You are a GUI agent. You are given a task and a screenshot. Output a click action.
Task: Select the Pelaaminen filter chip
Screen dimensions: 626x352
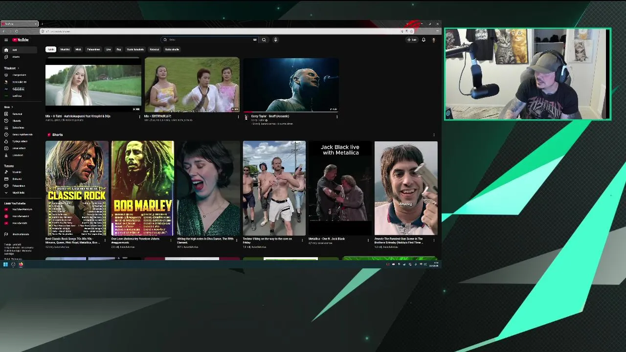point(93,49)
